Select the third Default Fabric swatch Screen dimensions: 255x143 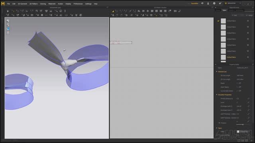pos(223,33)
